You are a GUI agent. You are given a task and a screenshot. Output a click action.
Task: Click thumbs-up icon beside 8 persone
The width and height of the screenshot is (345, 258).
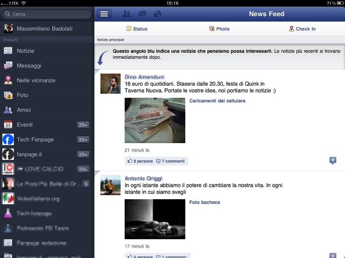[x=130, y=161]
